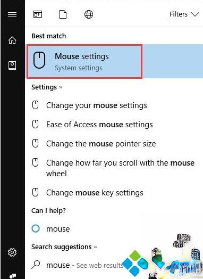Filter results by Web globe icon
Viewport: 203px width, 279px height.
pyautogui.click(x=89, y=14)
